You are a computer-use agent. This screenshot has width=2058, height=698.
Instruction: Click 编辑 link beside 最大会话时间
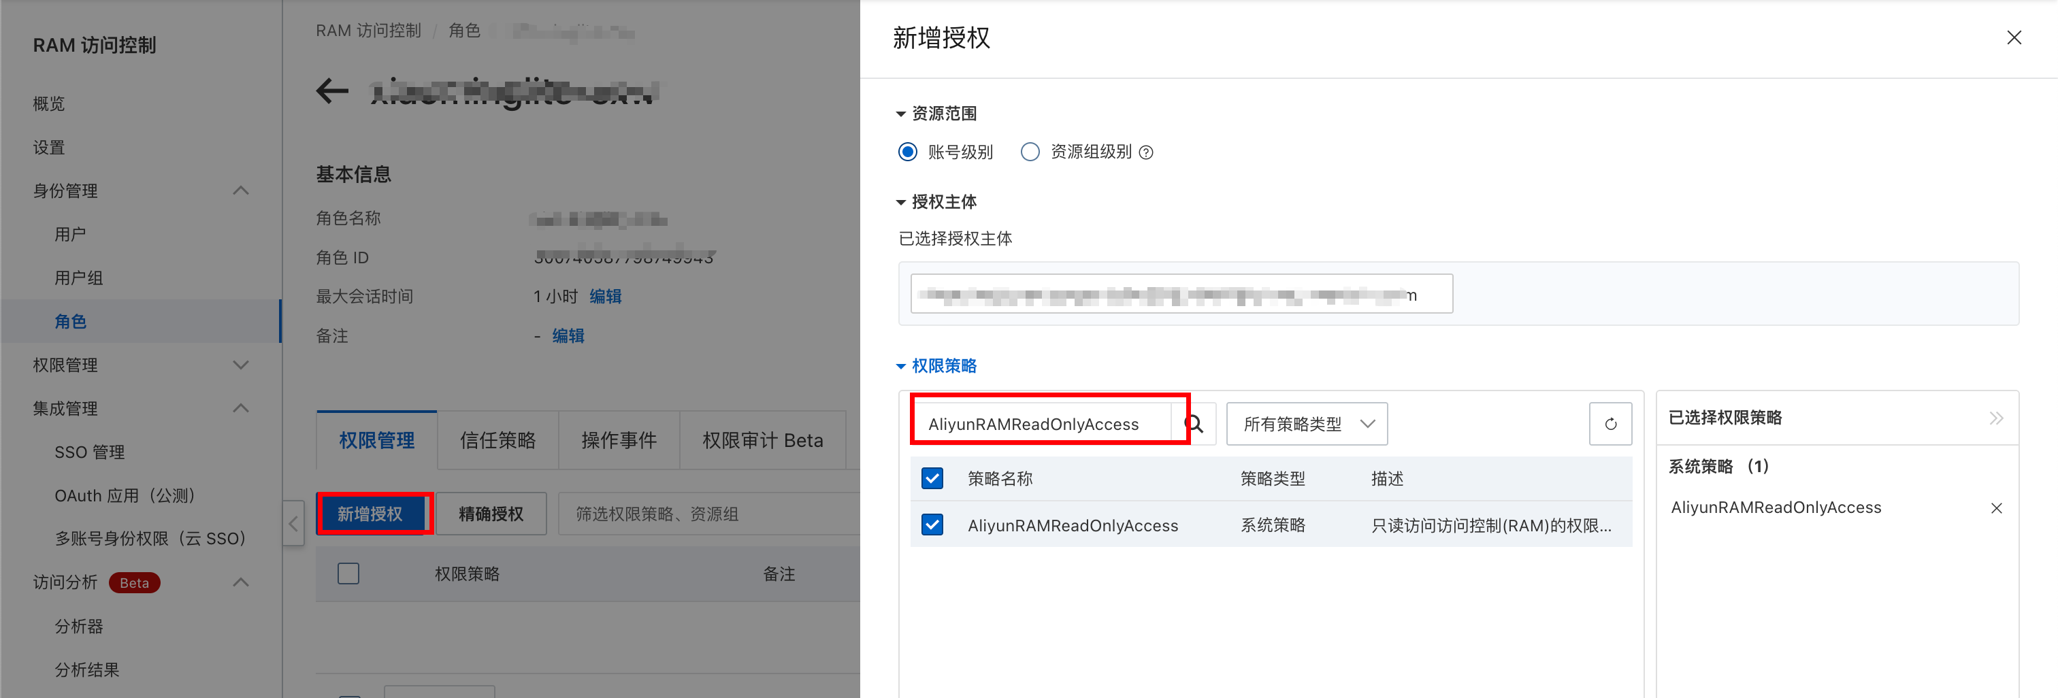click(606, 297)
